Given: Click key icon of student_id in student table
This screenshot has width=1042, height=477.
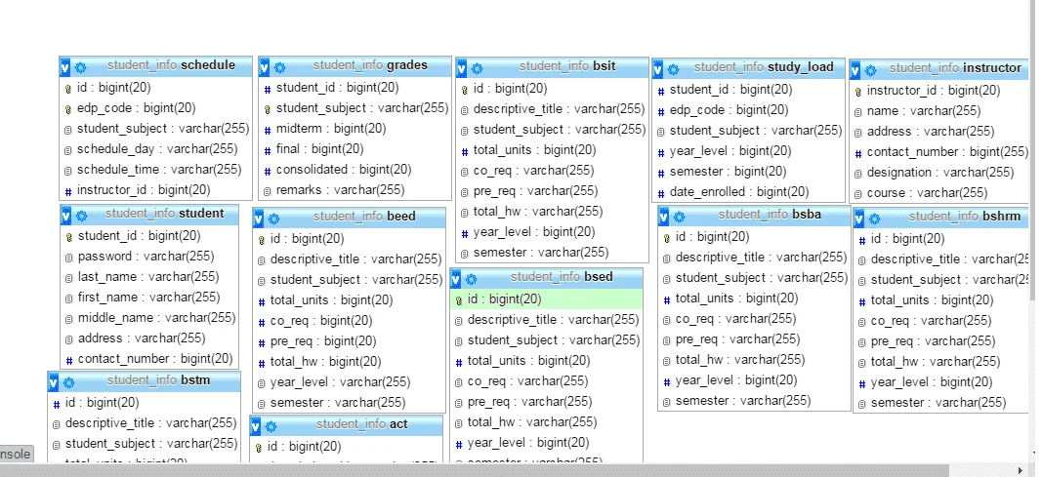Looking at the screenshot, I should (69, 236).
